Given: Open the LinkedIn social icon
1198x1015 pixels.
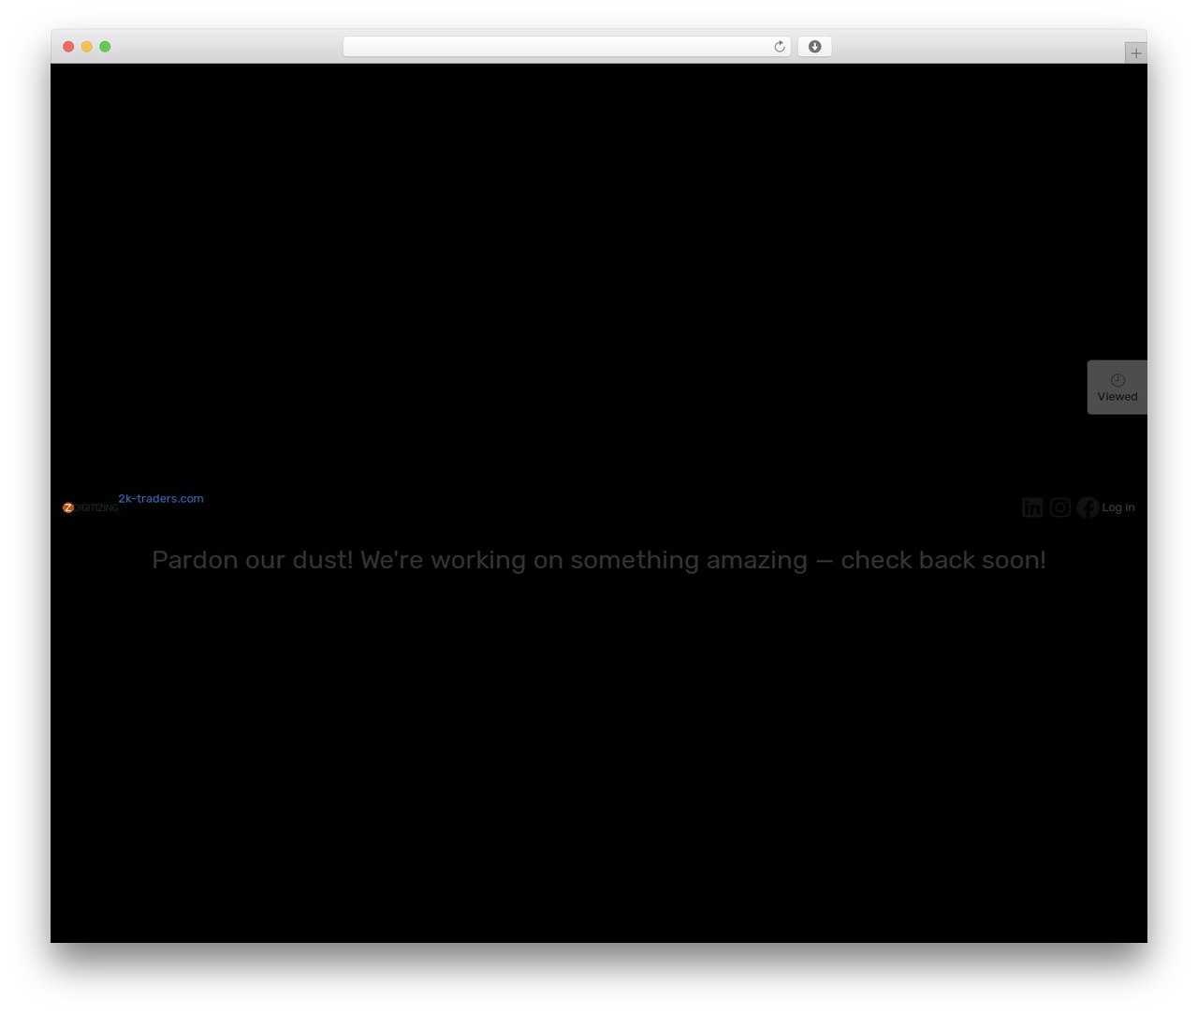Looking at the screenshot, I should click(x=1032, y=507).
